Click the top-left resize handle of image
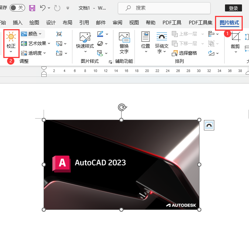 pos(44,120)
